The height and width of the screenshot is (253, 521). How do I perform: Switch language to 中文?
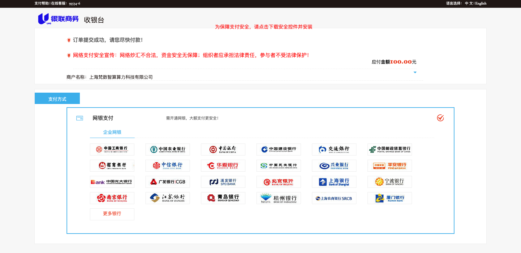pyautogui.click(x=469, y=4)
